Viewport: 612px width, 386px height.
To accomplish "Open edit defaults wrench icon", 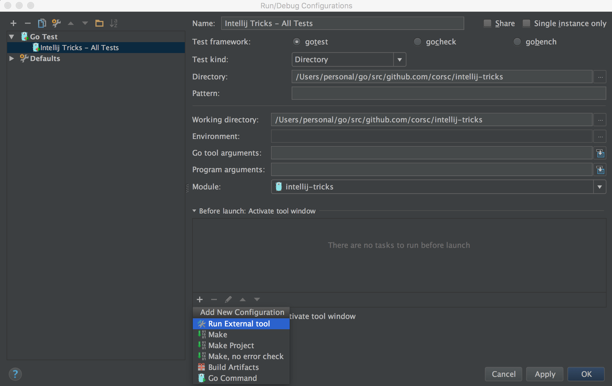I will [x=56, y=23].
